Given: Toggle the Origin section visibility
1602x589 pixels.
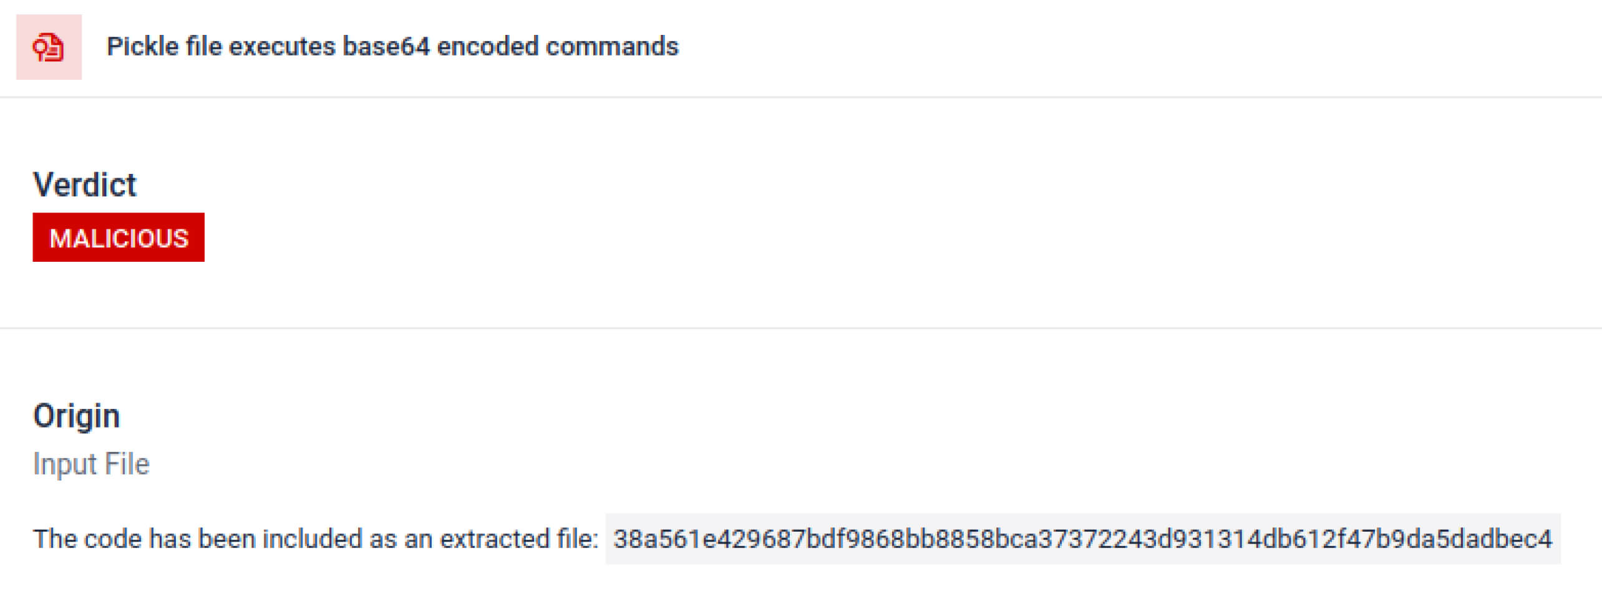Looking at the screenshot, I should (77, 414).
